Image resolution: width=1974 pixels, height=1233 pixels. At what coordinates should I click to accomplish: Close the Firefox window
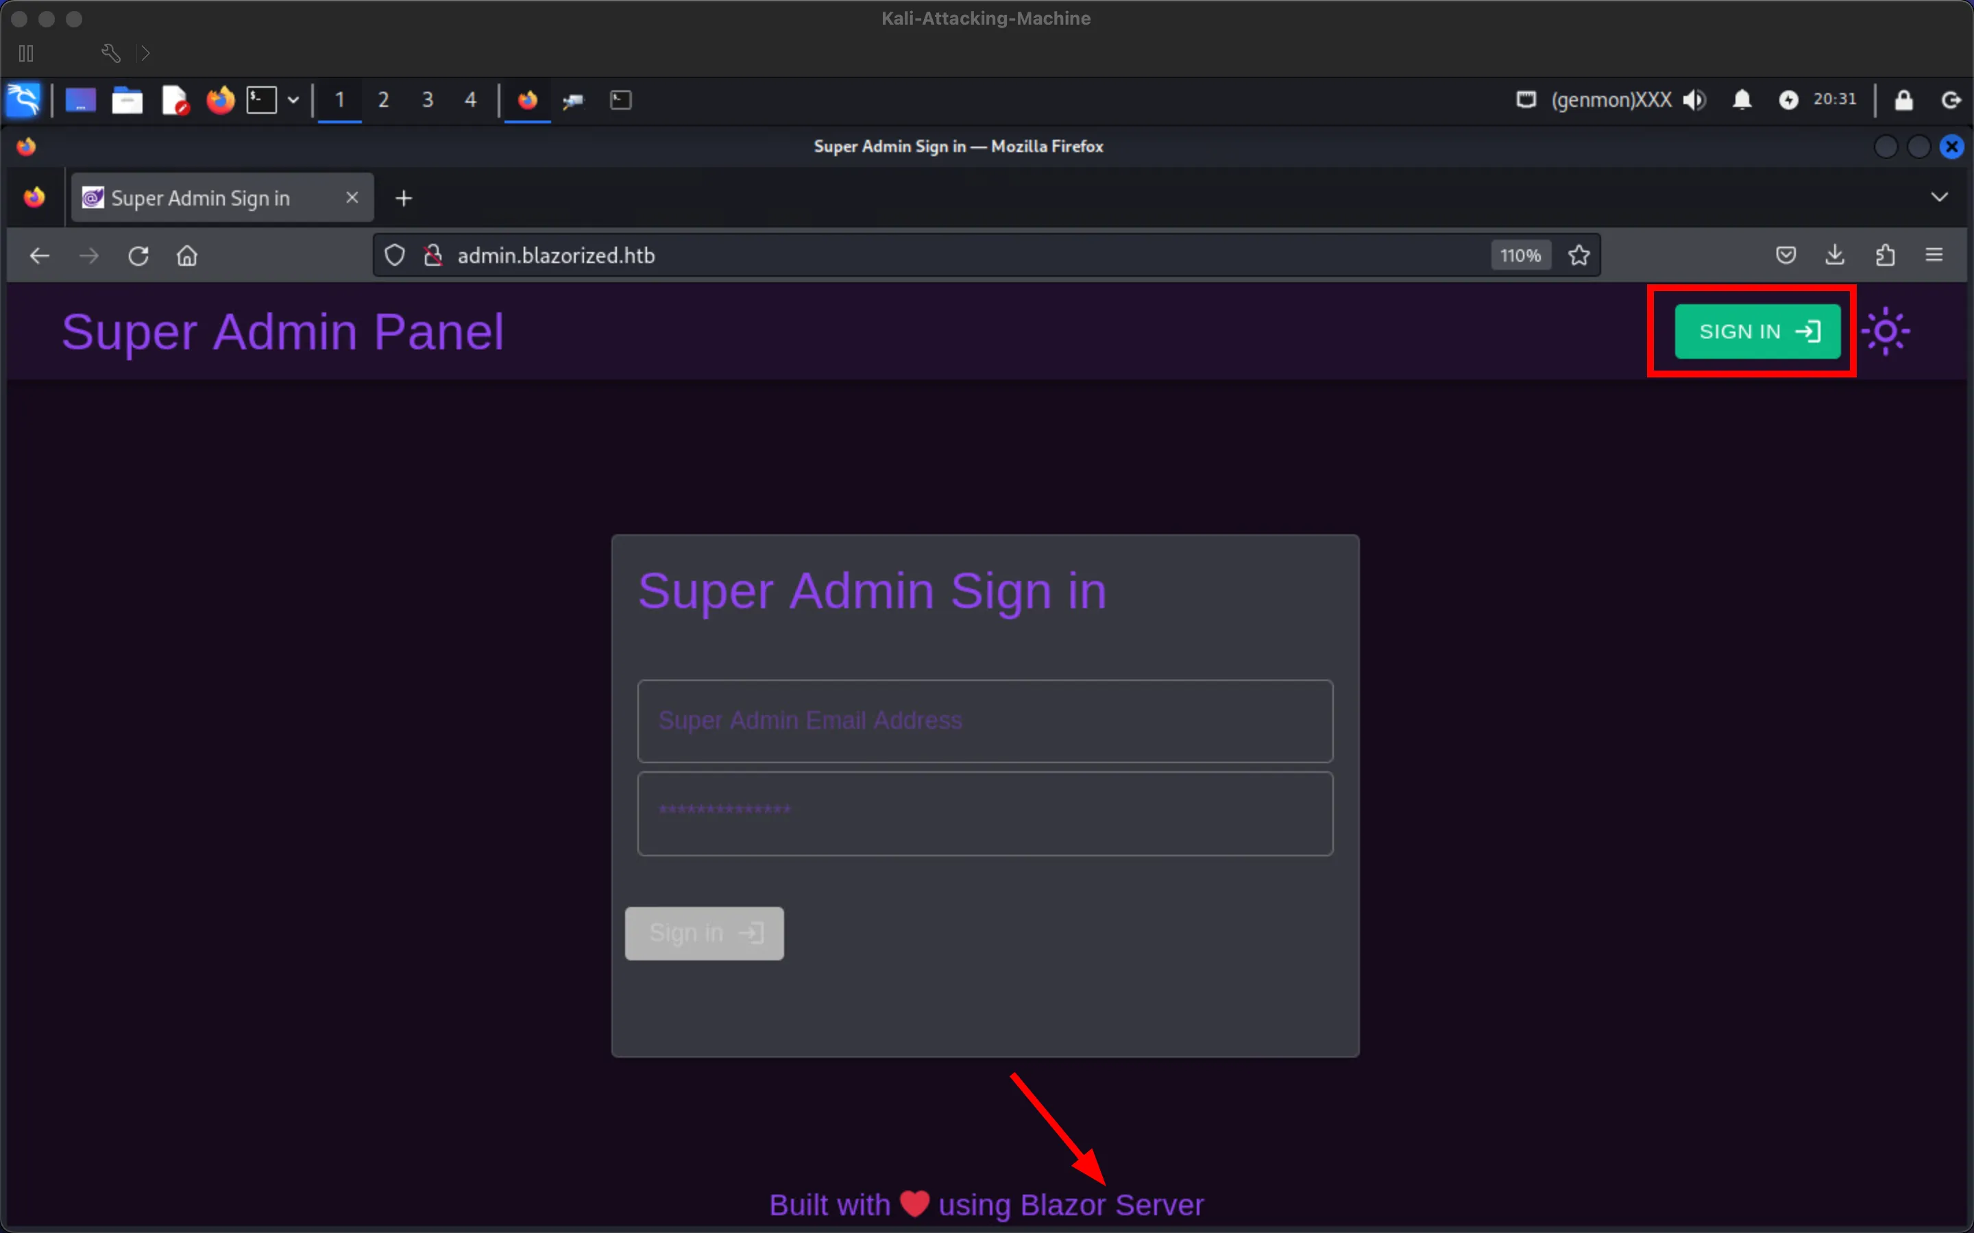(x=1952, y=147)
